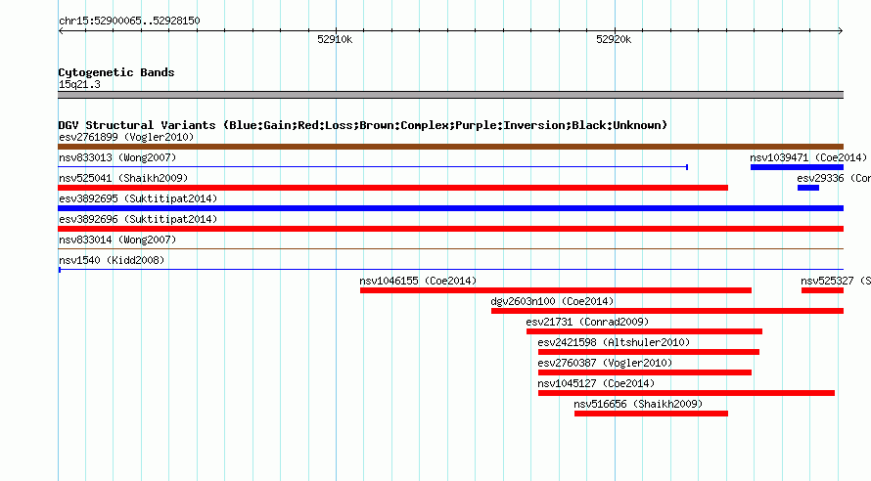
Task: Click the DGV Structural Variants track title
Action: 363,125
